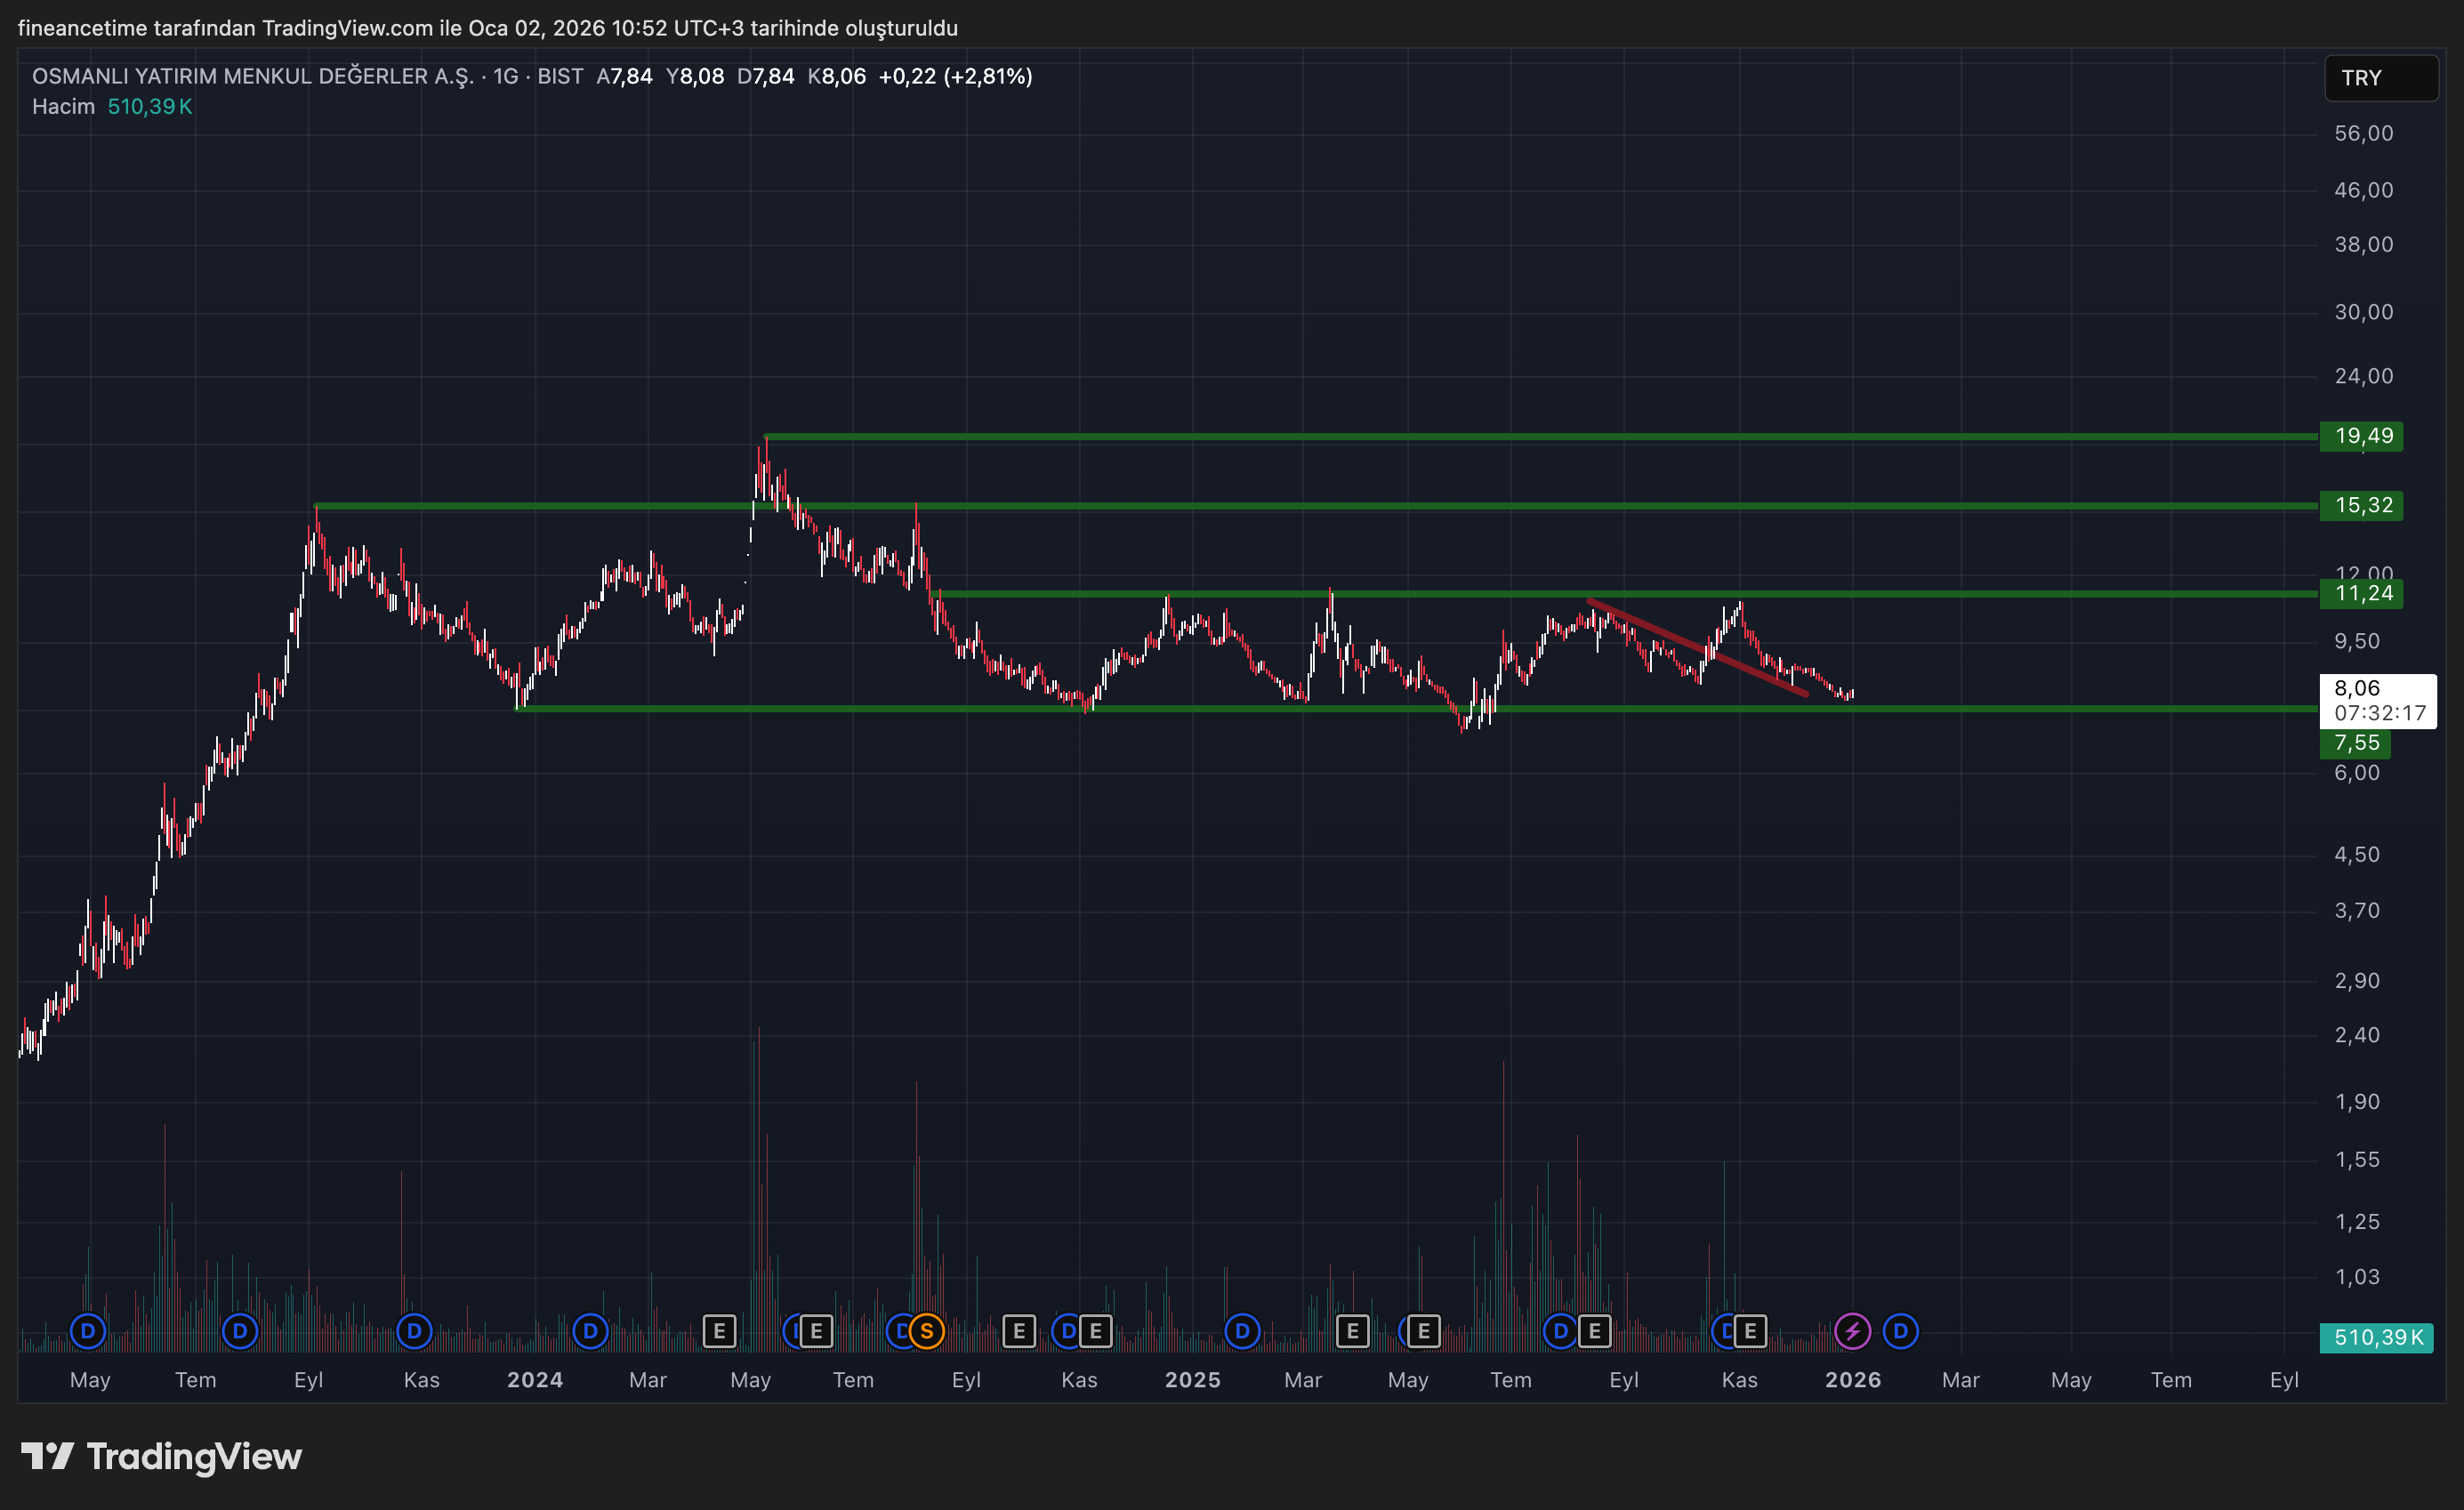
Task: Click the dividend D marker near Kas 2023
Action: [414, 1331]
